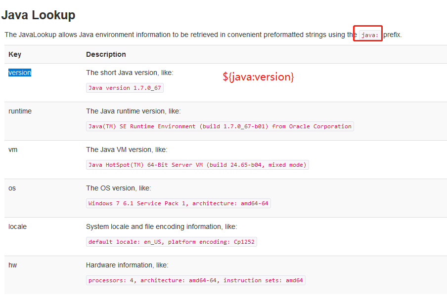Click the 'os' key cell
The image size is (447, 301).
click(12, 188)
